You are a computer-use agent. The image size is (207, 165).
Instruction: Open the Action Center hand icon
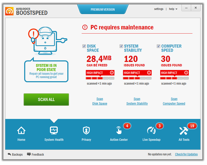click(x=119, y=130)
